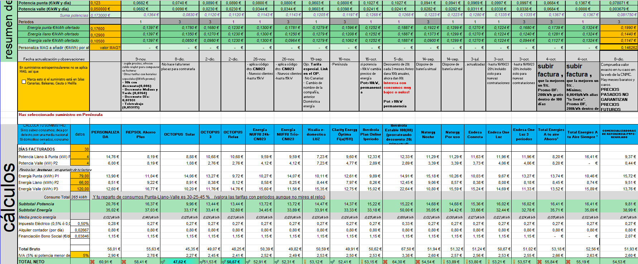Click the yellow warning icon beside 53,21 €

coord(488,261)
